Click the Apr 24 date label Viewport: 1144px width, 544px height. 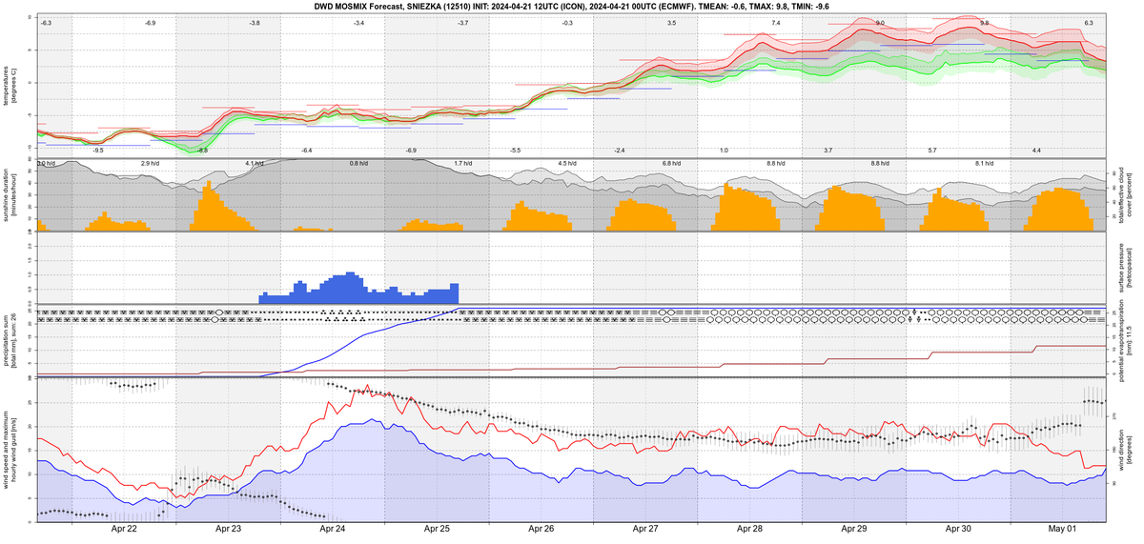click(x=333, y=529)
